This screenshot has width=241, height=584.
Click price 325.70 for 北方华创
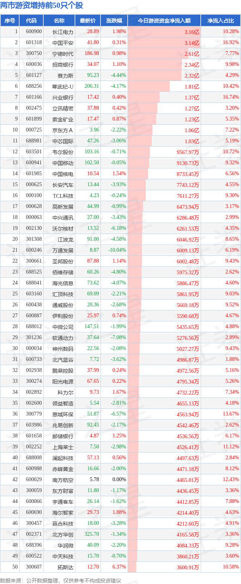click(x=92, y=534)
